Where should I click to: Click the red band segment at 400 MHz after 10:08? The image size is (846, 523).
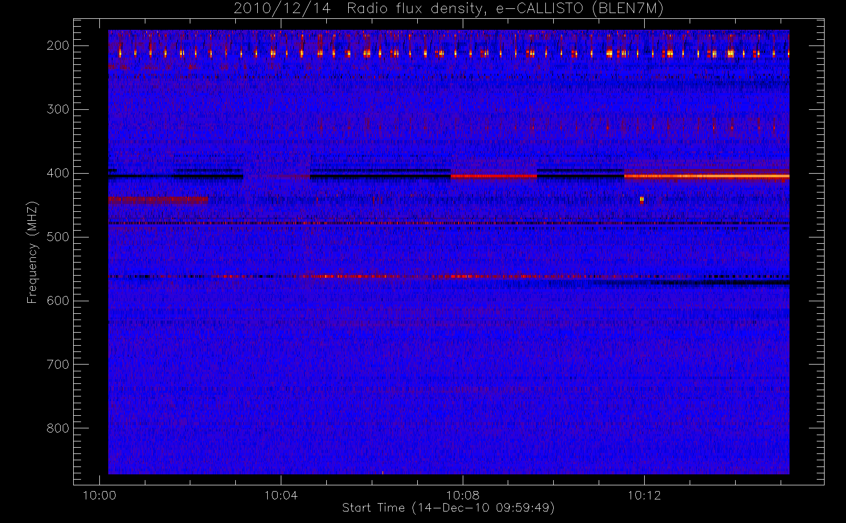[494, 176]
